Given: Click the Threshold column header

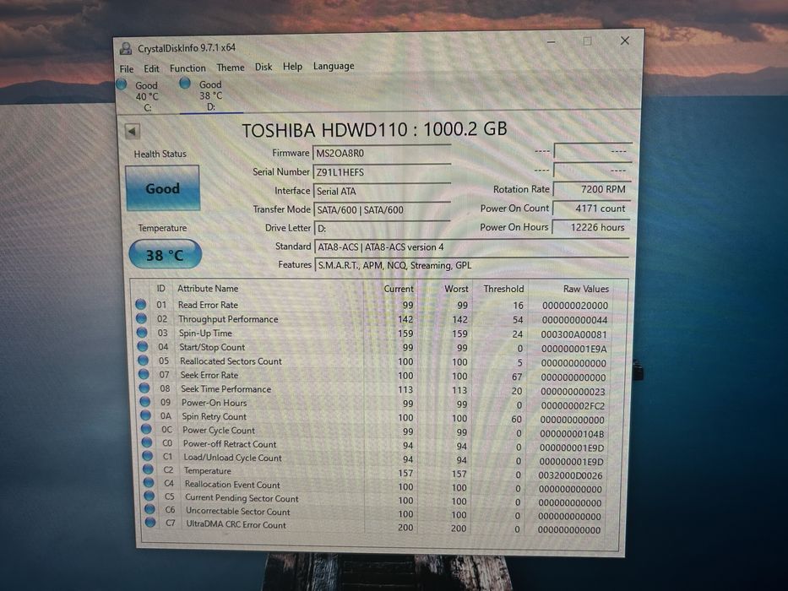Looking at the screenshot, I should click(x=503, y=289).
